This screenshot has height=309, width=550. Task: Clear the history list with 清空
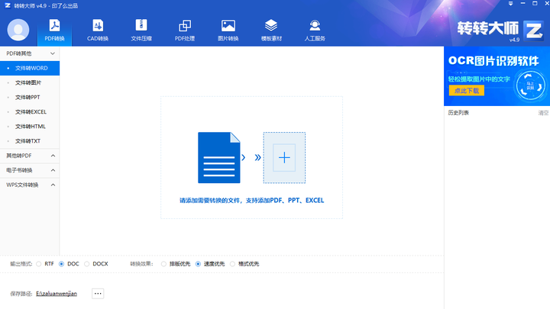543,113
